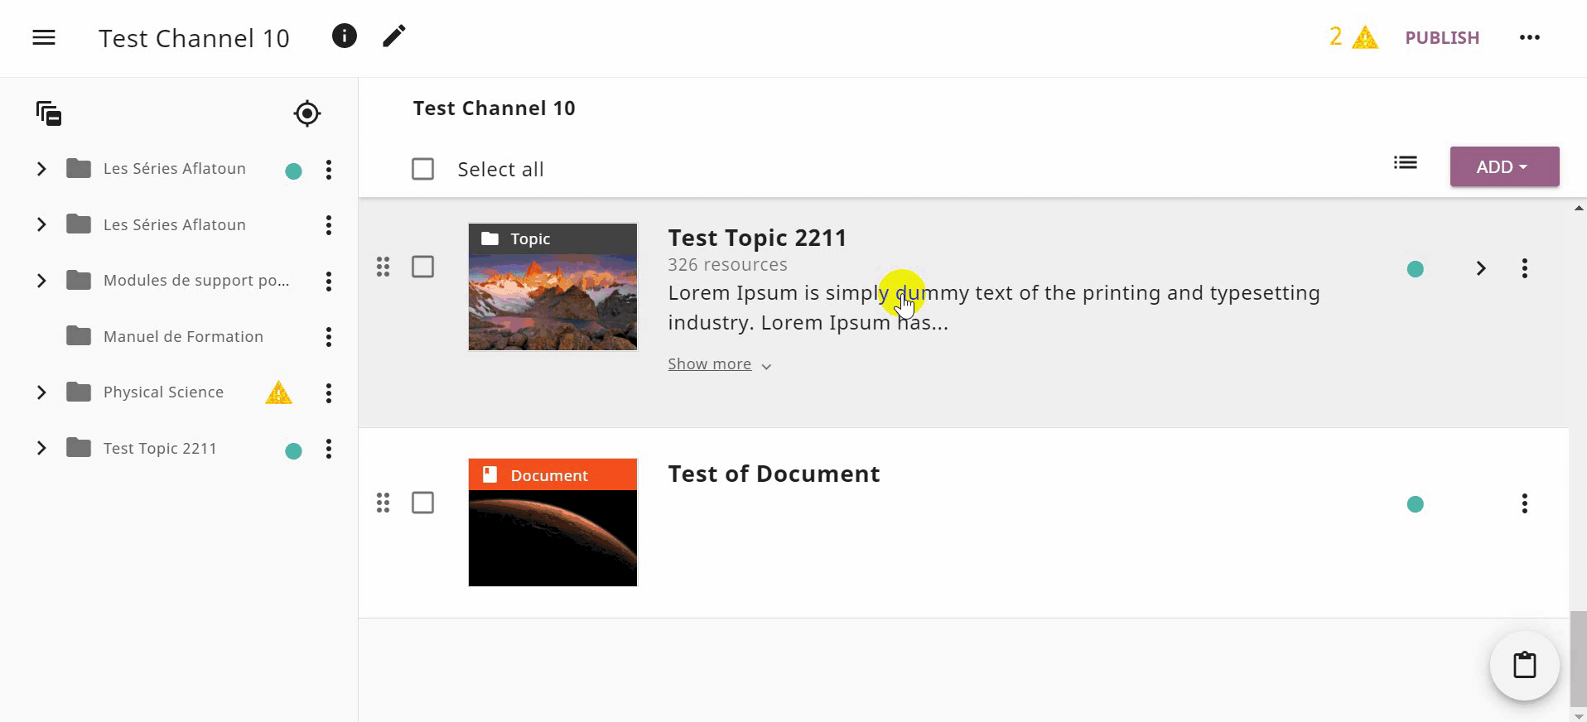Click the Topic mountain thumbnail
Screen dimensions: 1587x722
[552, 286]
